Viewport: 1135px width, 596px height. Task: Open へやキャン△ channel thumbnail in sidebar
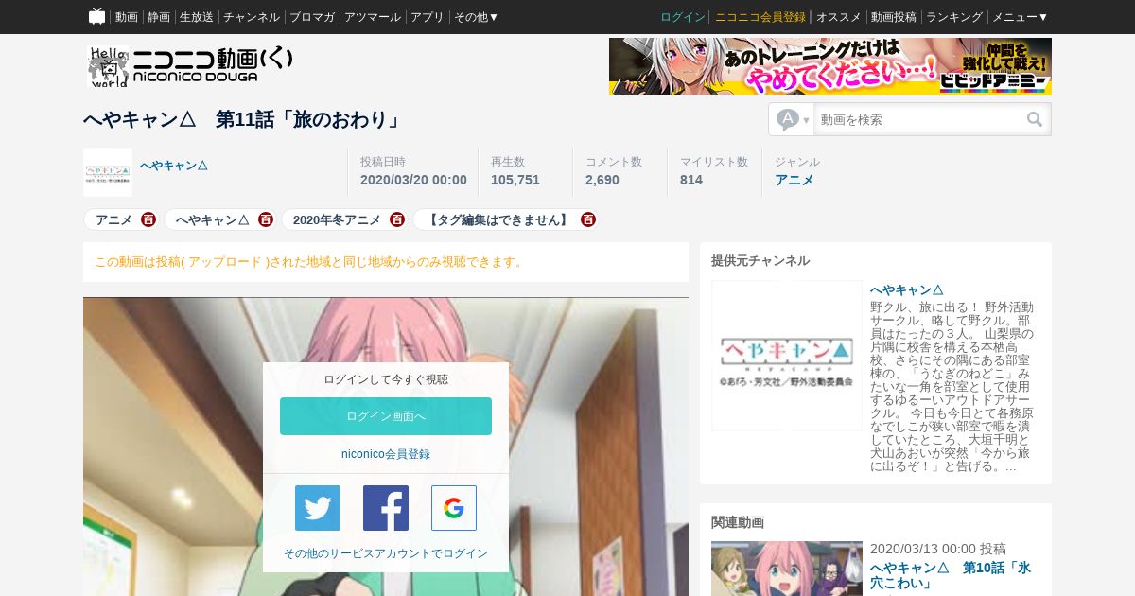point(787,356)
